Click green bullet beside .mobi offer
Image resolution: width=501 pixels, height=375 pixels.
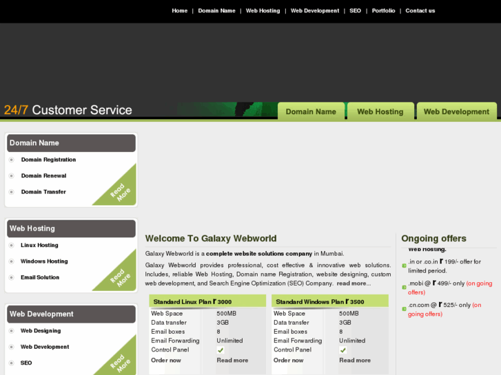pyautogui.click(x=404, y=287)
